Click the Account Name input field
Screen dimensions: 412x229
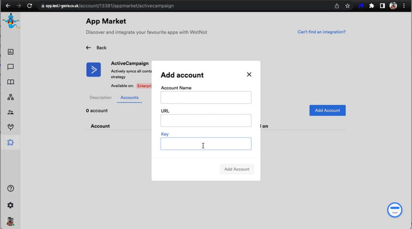[x=206, y=98]
